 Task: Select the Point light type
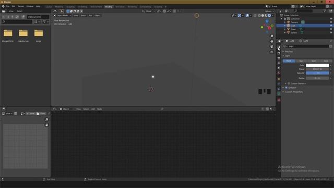point(289,61)
